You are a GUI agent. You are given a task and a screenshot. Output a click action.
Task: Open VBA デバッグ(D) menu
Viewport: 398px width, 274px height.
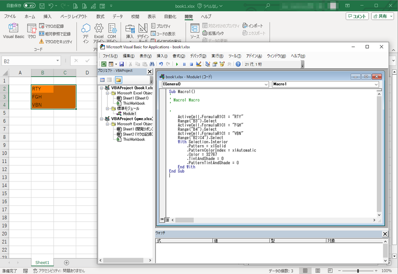pyautogui.click(x=198, y=56)
